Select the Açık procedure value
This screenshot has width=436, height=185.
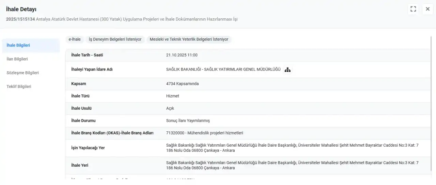tap(170, 108)
